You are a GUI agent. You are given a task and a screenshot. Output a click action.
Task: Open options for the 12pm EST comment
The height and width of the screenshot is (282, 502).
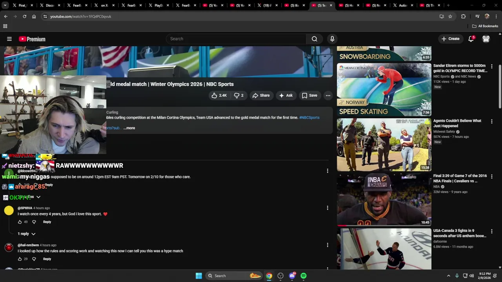(327, 171)
